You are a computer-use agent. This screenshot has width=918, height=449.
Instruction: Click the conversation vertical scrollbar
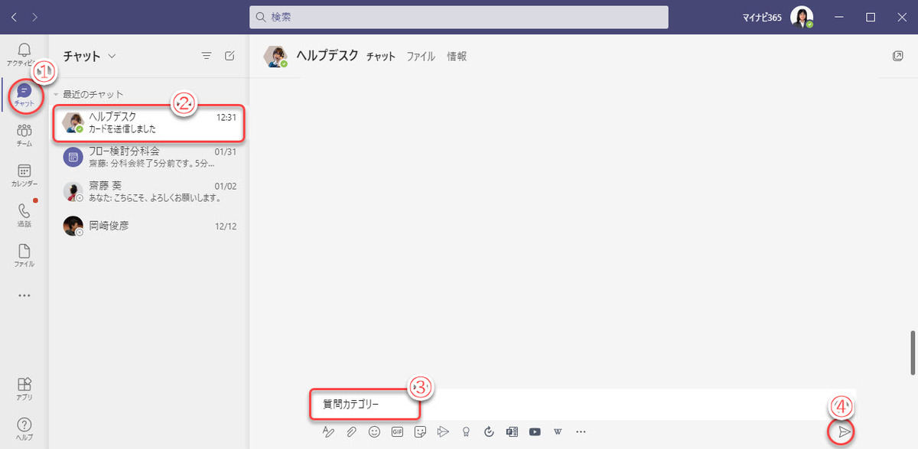(x=912, y=352)
